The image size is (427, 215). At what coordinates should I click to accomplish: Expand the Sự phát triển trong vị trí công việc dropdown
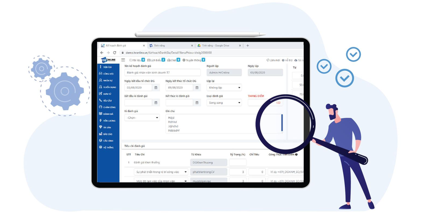click(161, 172)
